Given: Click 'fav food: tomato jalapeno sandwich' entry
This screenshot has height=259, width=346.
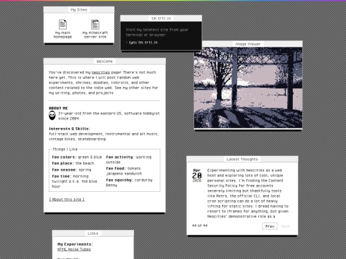Looking at the screenshot, I should click(x=124, y=171).
